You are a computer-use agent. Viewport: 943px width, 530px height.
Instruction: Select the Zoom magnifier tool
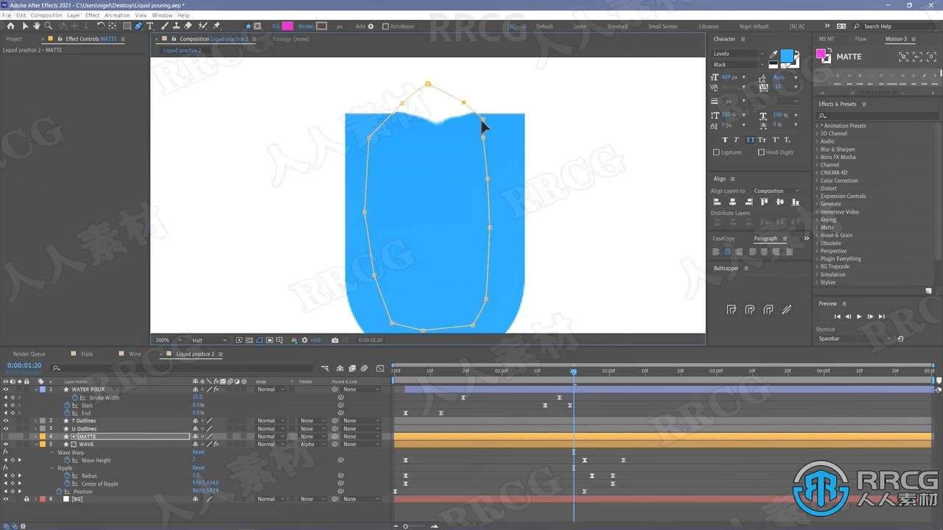click(x=48, y=26)
